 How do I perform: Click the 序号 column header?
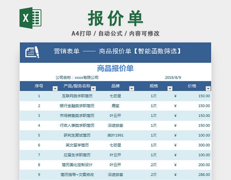[39, 86]
